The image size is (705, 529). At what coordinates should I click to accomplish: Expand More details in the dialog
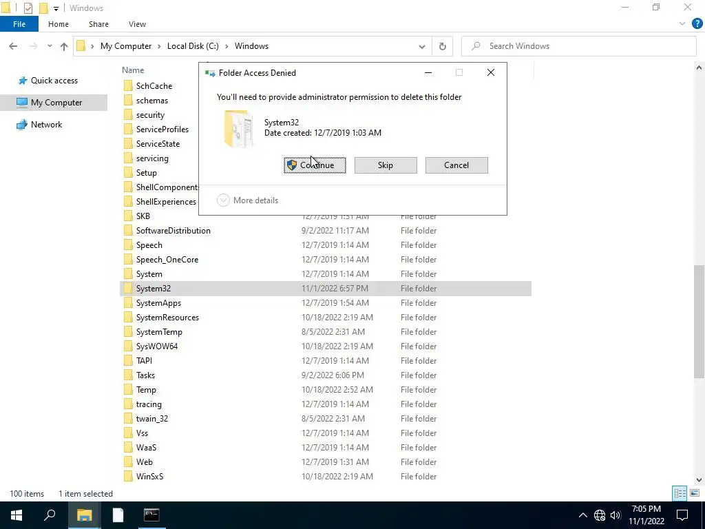247,200
